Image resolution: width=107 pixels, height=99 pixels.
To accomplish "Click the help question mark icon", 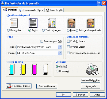I will (x=99, y=3).
